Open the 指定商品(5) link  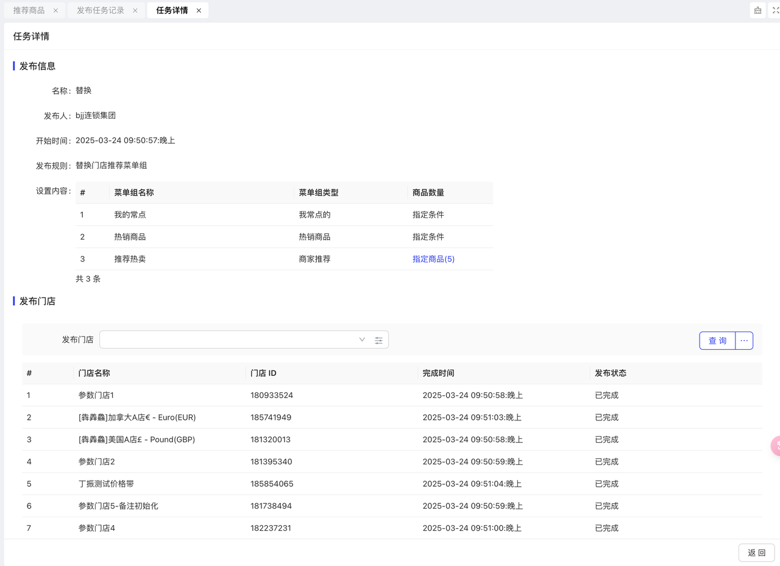(433, 259)
